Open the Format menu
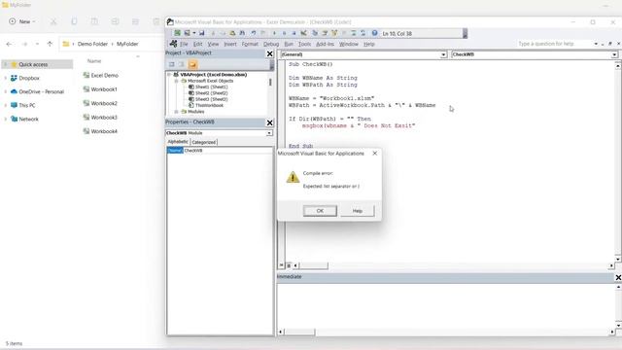This screenshot has width=622, height=350. point(250,44)
